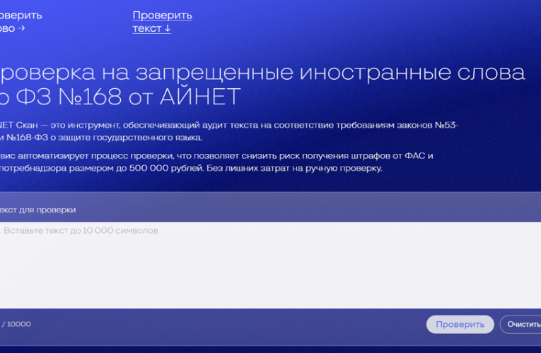The height and width of the screenshot is (353, 541).
Task: Click the main heading about запрещенные иностранные слова
Action: click(x=262, y=85)
